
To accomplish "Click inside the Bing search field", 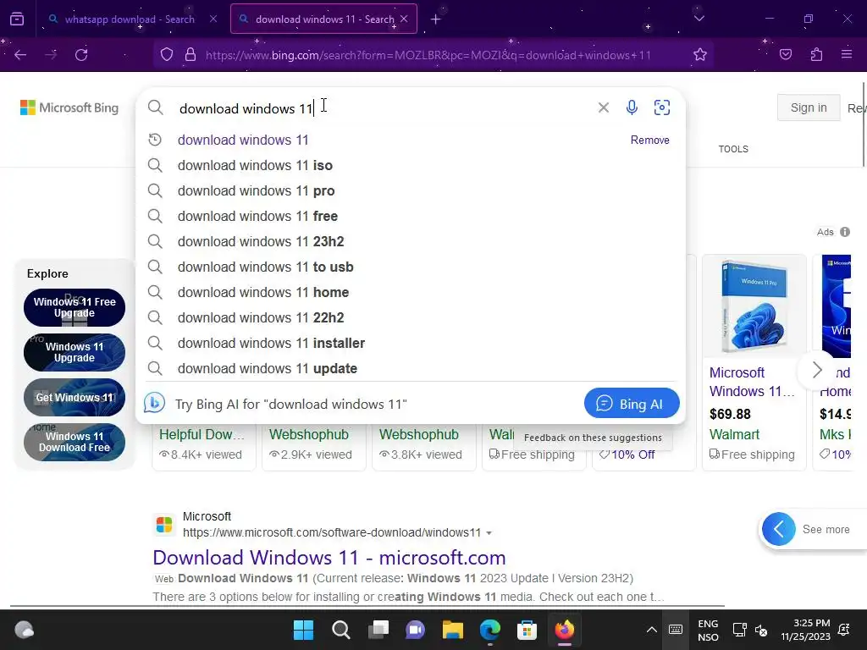I will (382, 108).
